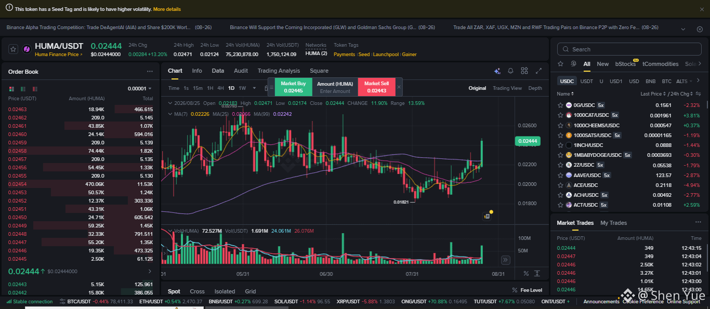710x309 pixels.
Task: Expand chart to fullscreen
Action: 538,71
